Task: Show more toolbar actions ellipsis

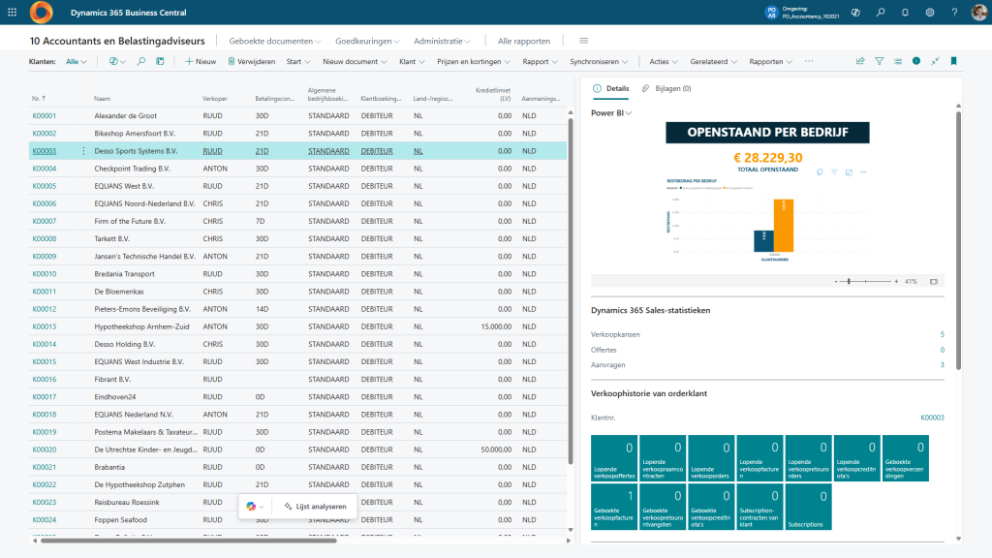Action: pyautogui.click(x=809, y=61)
